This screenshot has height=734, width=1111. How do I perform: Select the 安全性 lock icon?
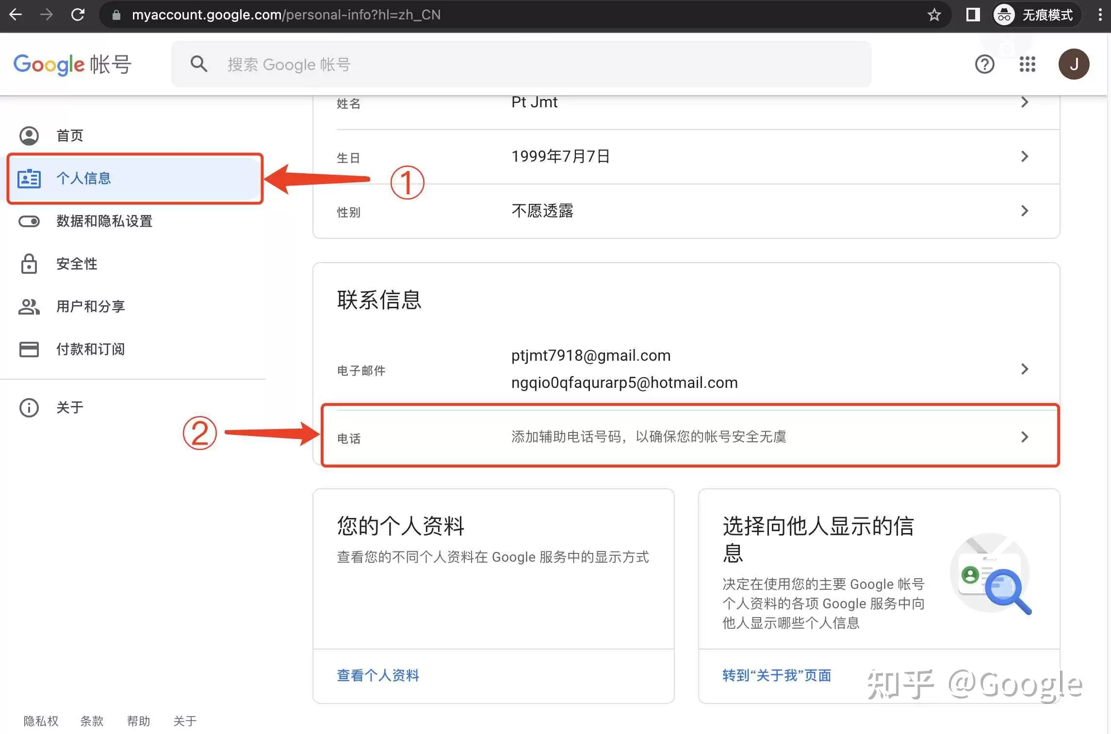click(28, 264)
